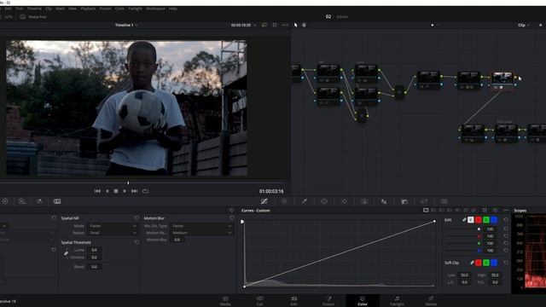Open the Color Warper palette
Image resolution: width=546 pixels, height=307 pixels.
[x=284, y=201]
